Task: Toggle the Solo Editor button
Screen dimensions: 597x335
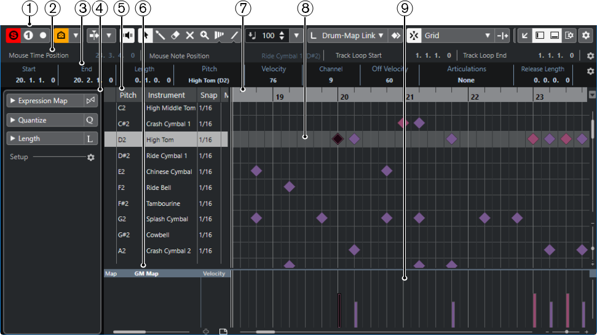Action: pyautogui.click(x=14, y=36)
